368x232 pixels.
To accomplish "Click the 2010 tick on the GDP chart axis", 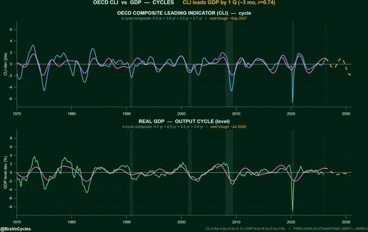I will [236, 222].
